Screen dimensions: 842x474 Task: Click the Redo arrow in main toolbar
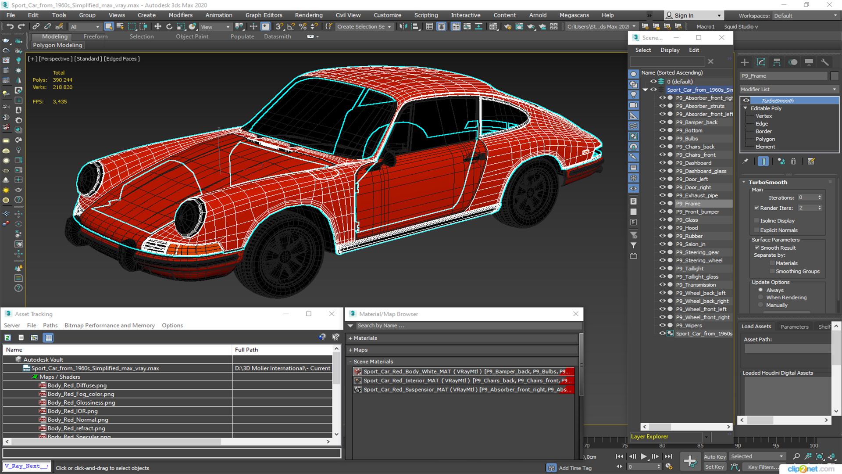(21, 26)
